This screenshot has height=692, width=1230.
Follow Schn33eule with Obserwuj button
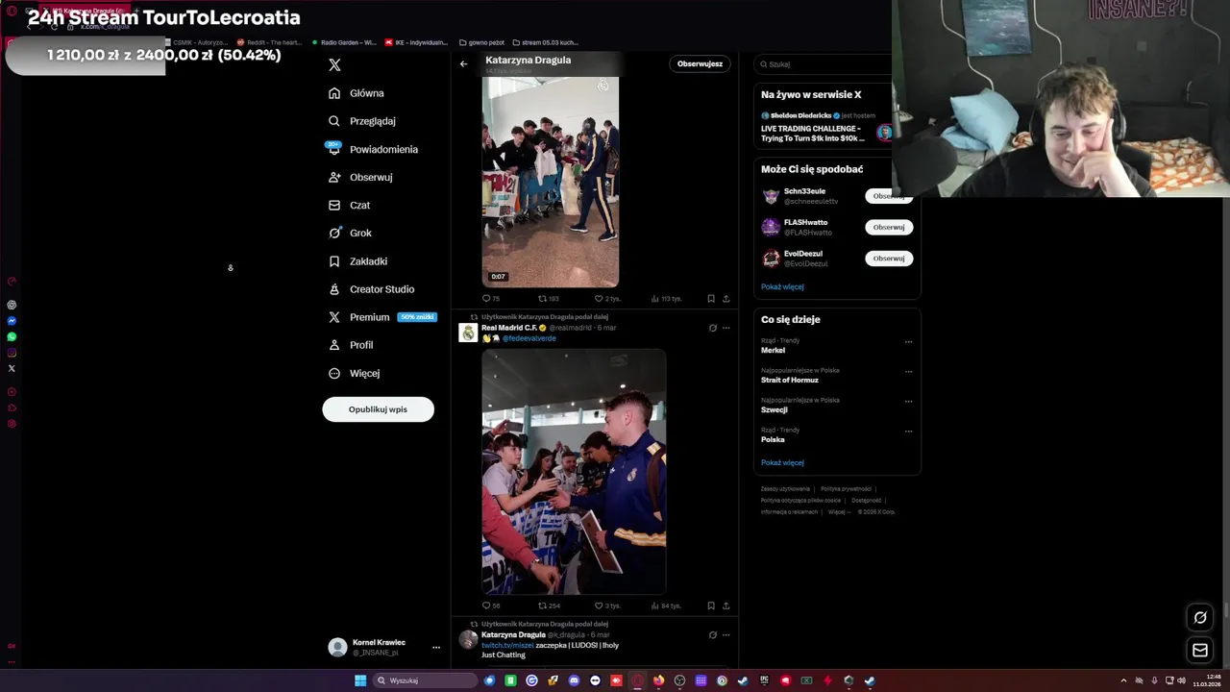coord(889,196)
